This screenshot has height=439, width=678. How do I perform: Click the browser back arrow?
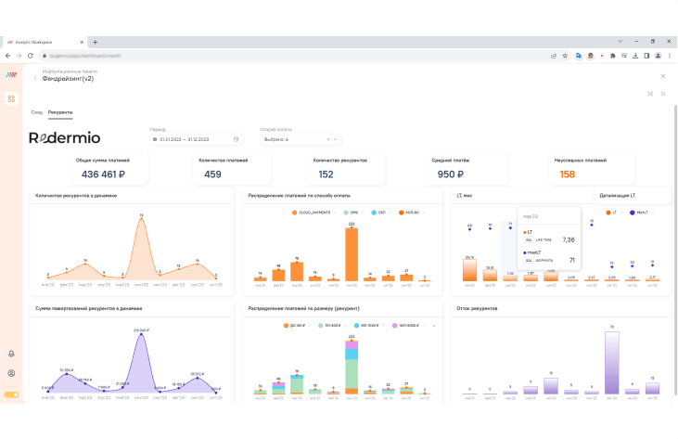coord(7,56)
